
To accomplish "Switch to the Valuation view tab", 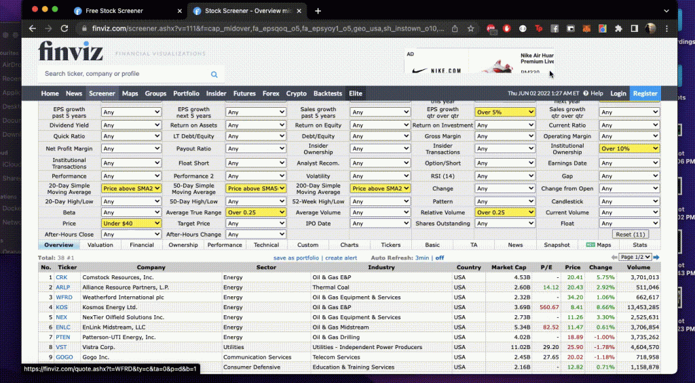I will coord(100,245).
